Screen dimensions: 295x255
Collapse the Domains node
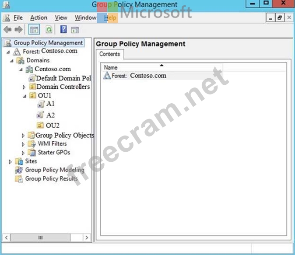(x=12, y=61)
